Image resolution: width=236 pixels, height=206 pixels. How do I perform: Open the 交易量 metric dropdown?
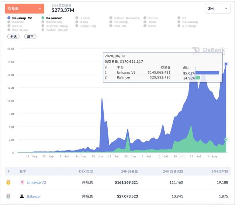[x=25, y=9]
